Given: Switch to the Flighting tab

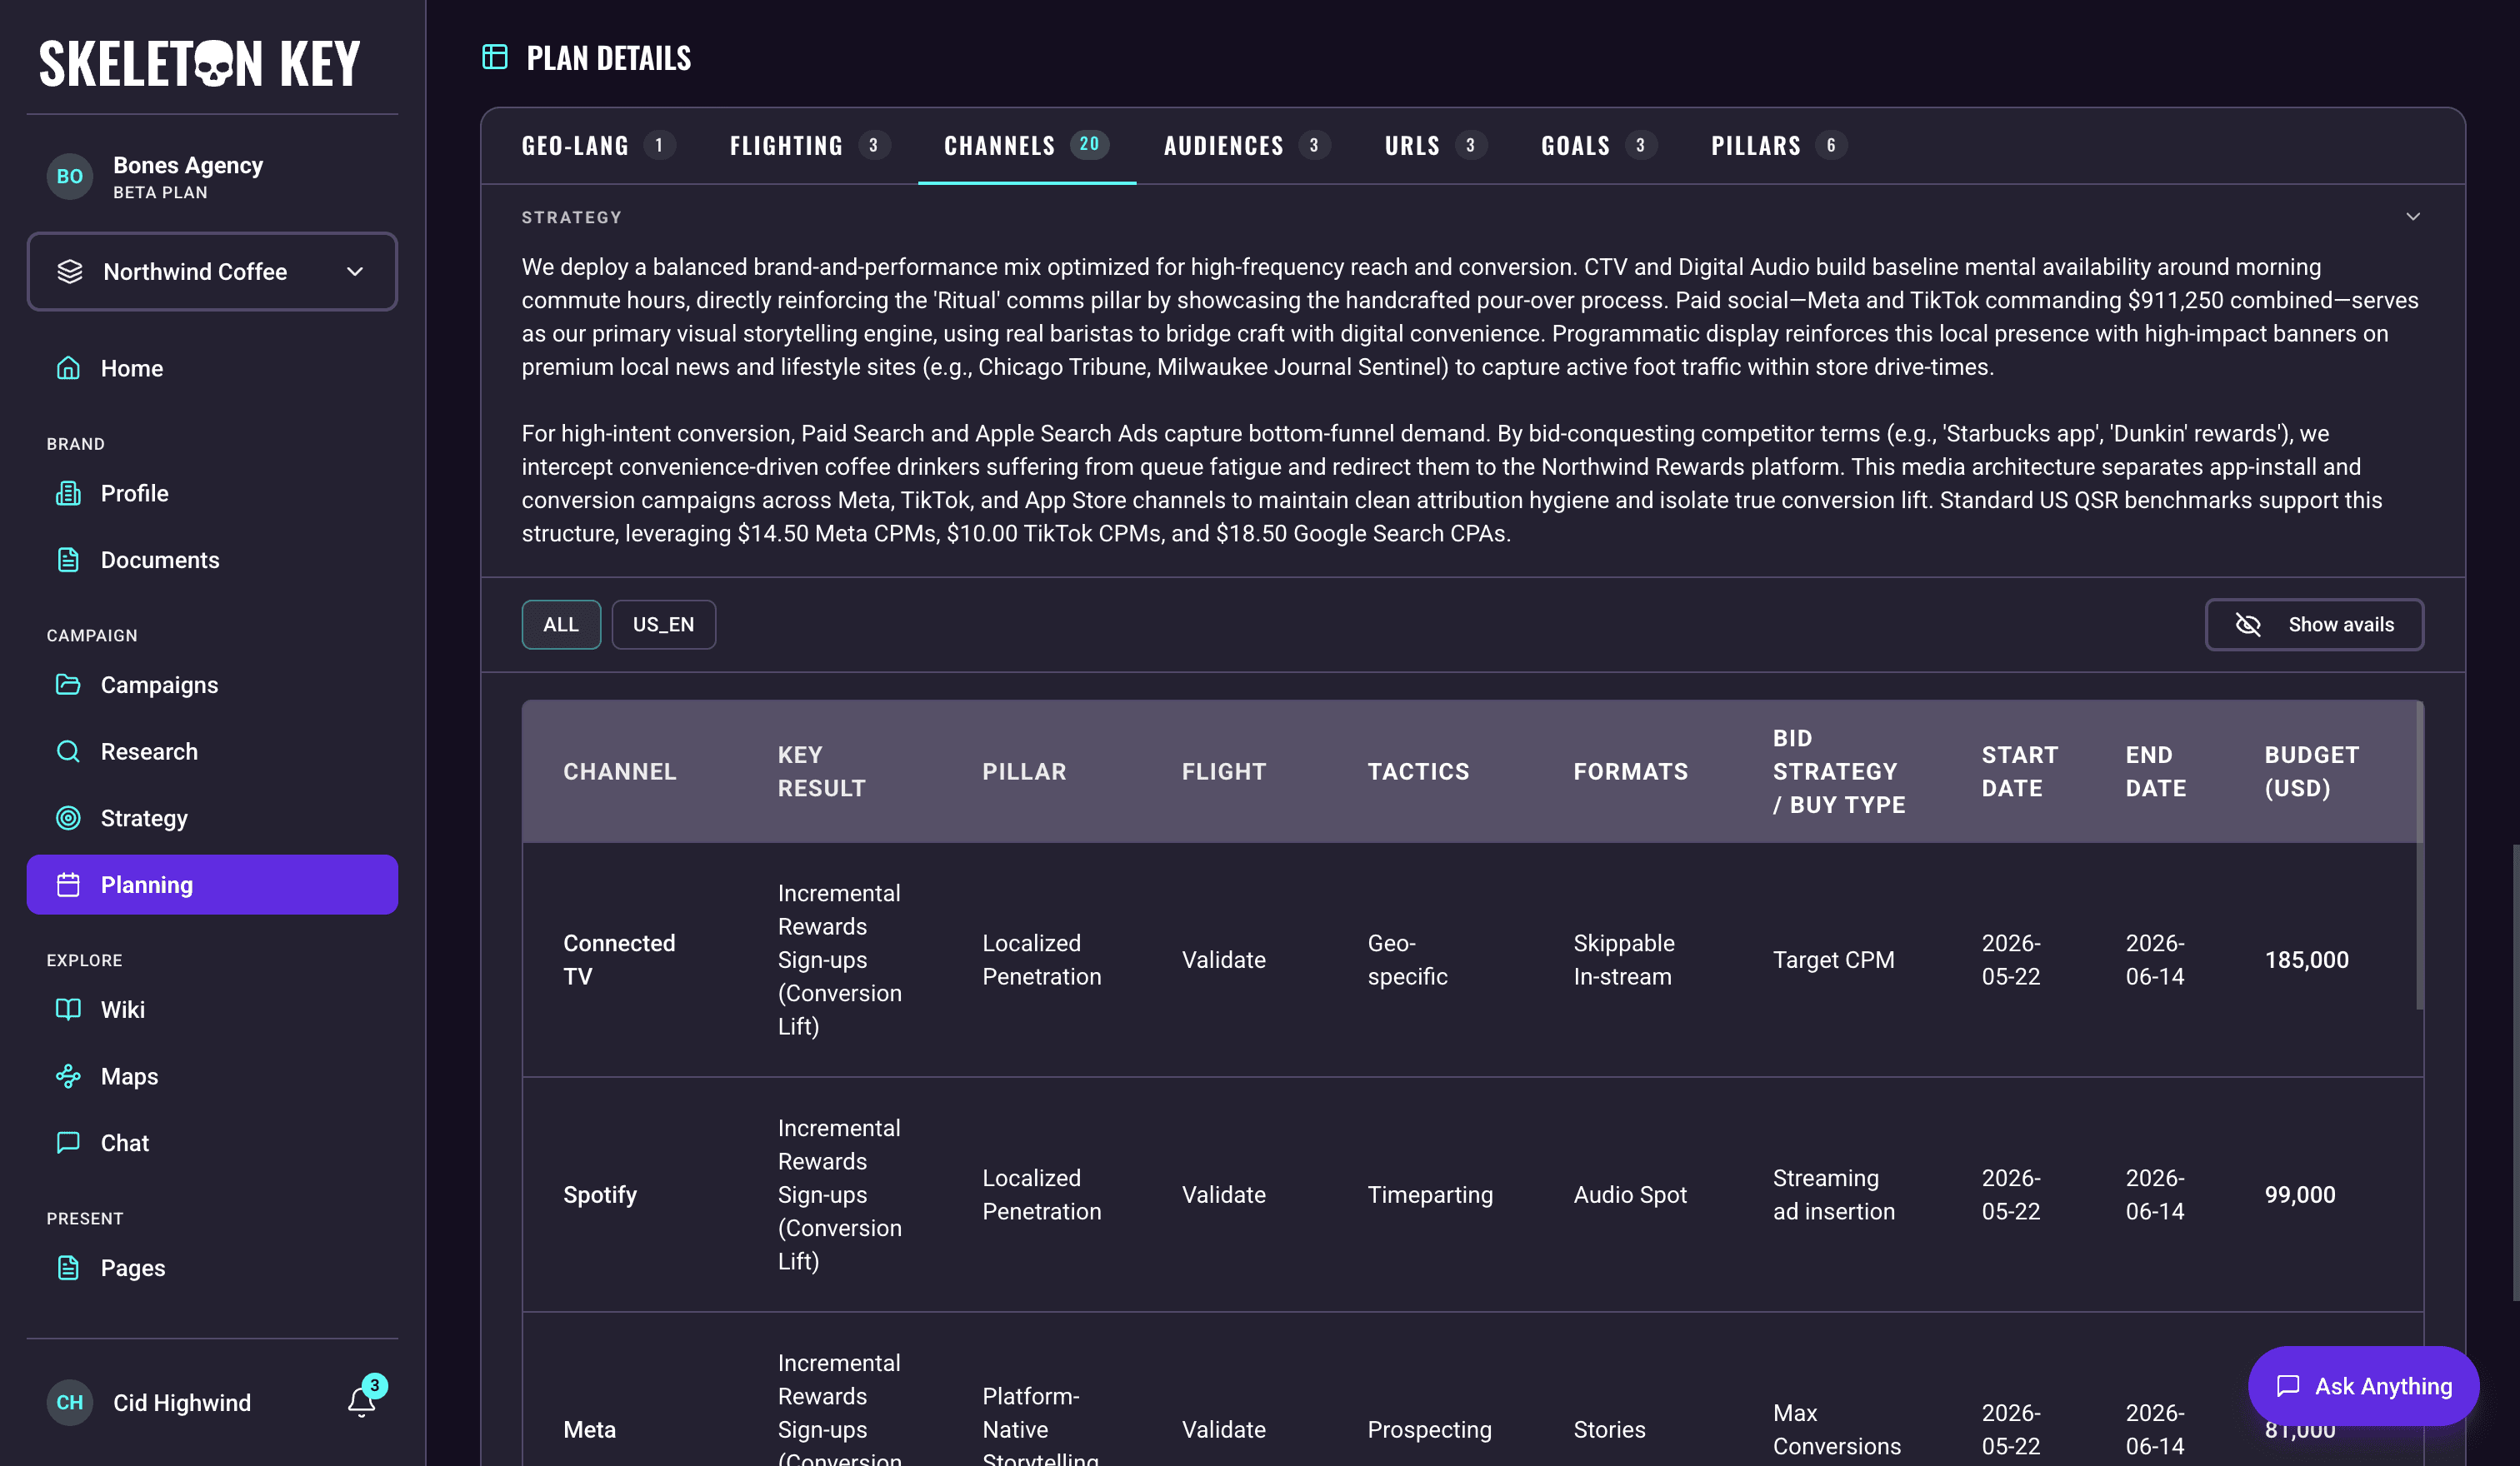Looking at the screenshot, I should 810,146.
